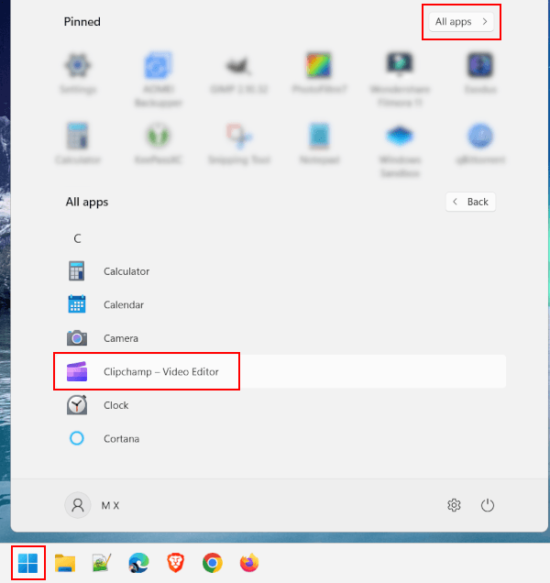Open File Explorer from the taskbar
This screenshot has width=550, height=583.
pos(65,563)
